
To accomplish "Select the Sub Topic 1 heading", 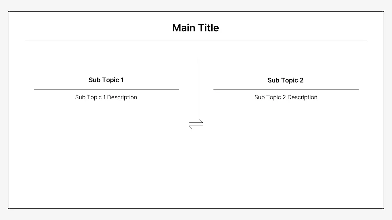I will [x=106, y=80].
